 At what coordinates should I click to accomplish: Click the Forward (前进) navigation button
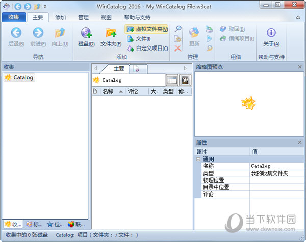click(x=38, y=37)
